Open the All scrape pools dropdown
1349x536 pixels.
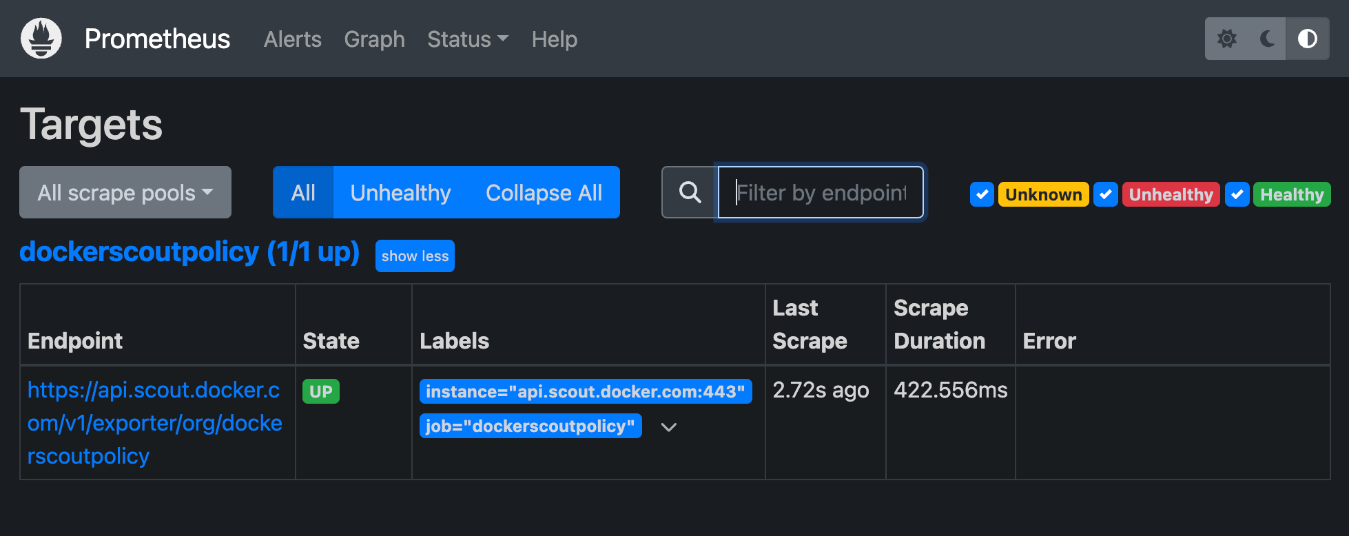(x=125, y=192)
